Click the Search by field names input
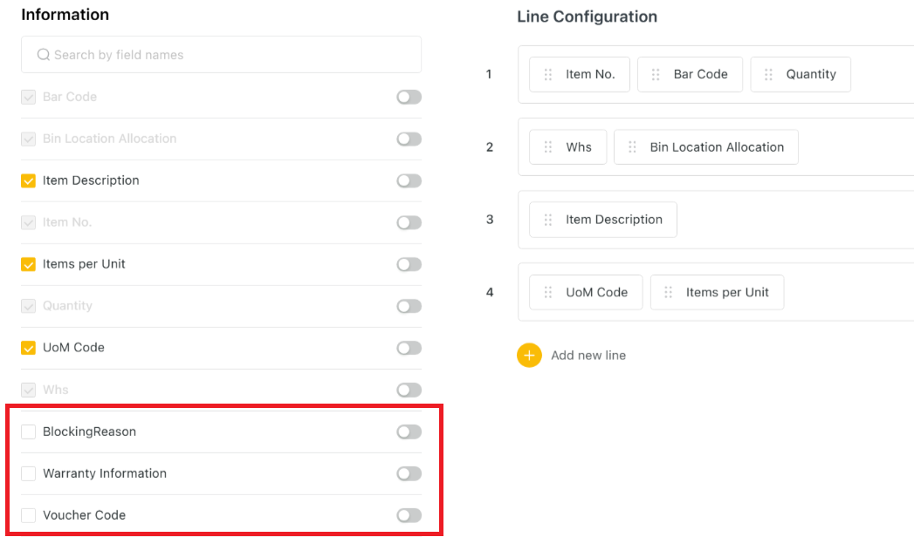 (227, 55)
